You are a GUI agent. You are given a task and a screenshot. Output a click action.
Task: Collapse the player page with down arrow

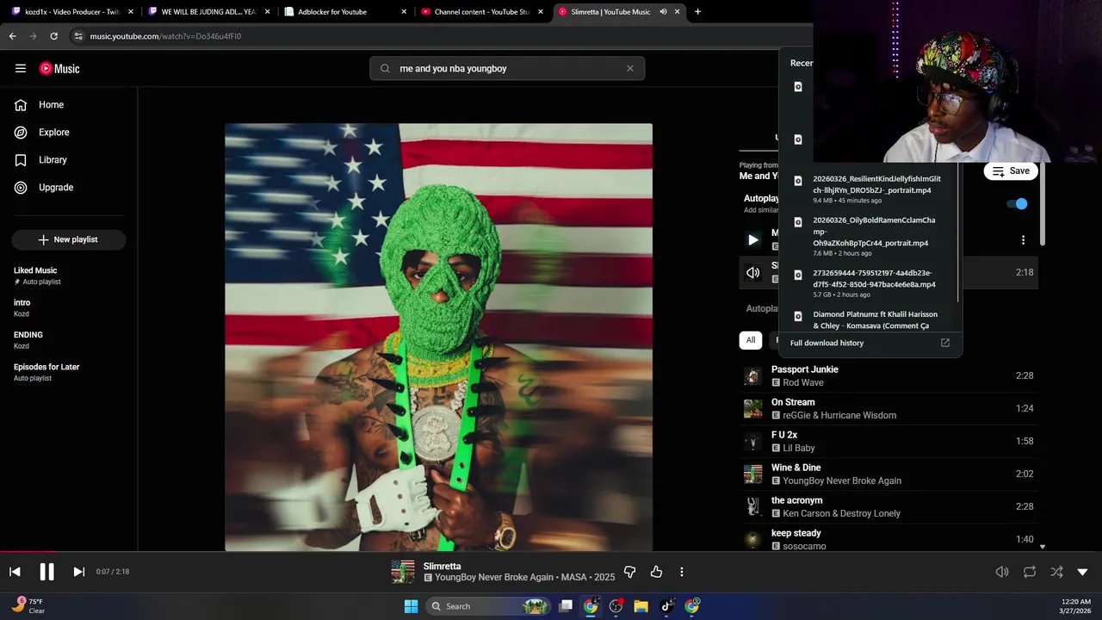pyautogui.click(x=1082, y=572)
